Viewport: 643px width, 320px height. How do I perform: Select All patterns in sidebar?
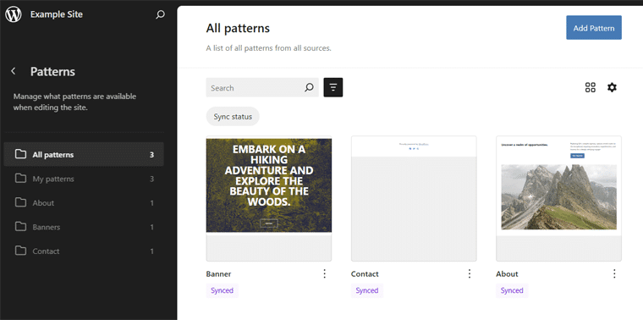click(x=84, y=154)
